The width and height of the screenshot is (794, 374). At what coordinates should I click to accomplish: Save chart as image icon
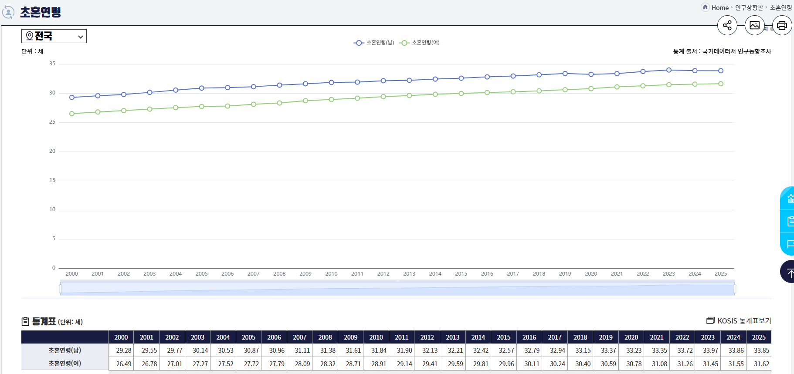(x=755, y=25)
